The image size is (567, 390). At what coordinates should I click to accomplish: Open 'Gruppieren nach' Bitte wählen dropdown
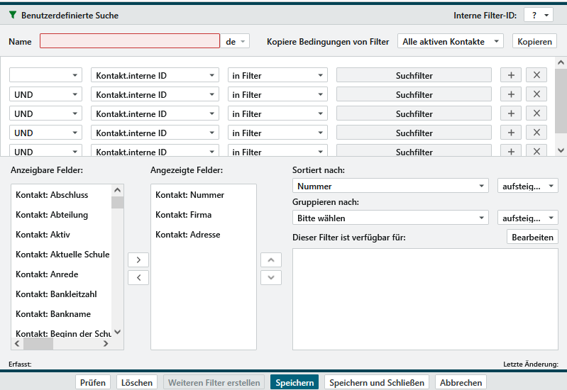pyautogui.click(x=390, y=218)
